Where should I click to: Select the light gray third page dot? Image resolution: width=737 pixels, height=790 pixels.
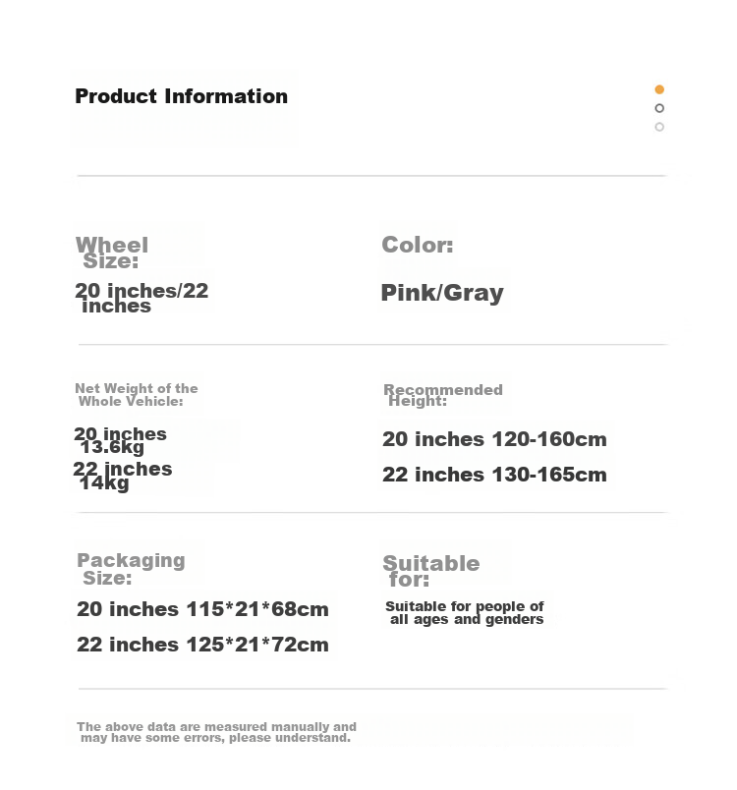[659, 127]
